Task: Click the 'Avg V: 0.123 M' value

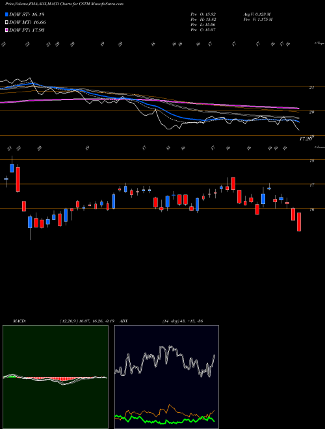Action: [257, 14]
